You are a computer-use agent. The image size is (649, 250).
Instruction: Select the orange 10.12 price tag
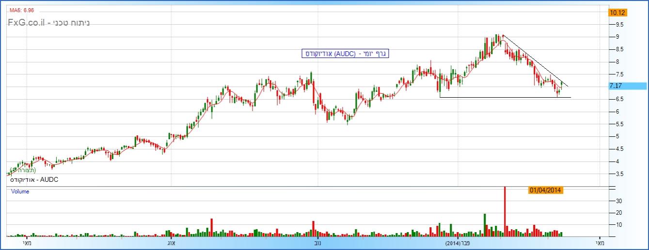click(x=619, y=13)
